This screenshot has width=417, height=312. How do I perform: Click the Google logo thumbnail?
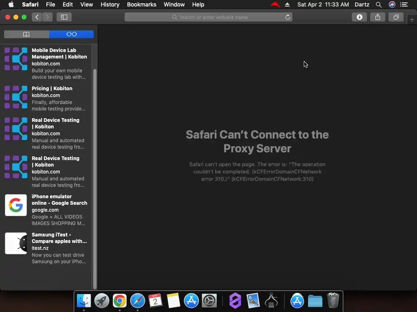(16, 205)
